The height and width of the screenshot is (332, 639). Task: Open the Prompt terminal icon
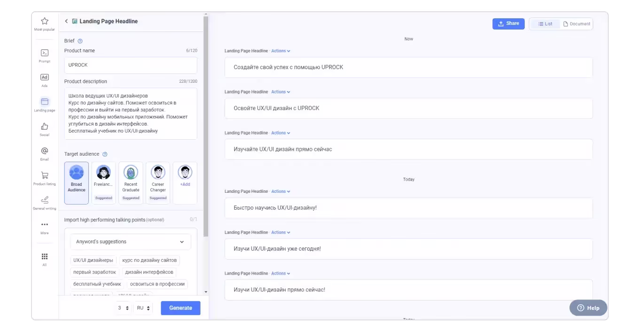(x=45, y=53)
